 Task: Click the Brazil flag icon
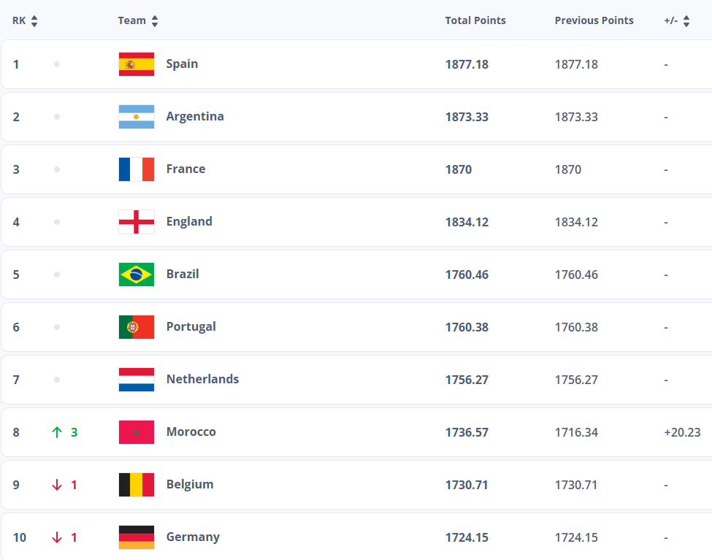coord(137,275)
